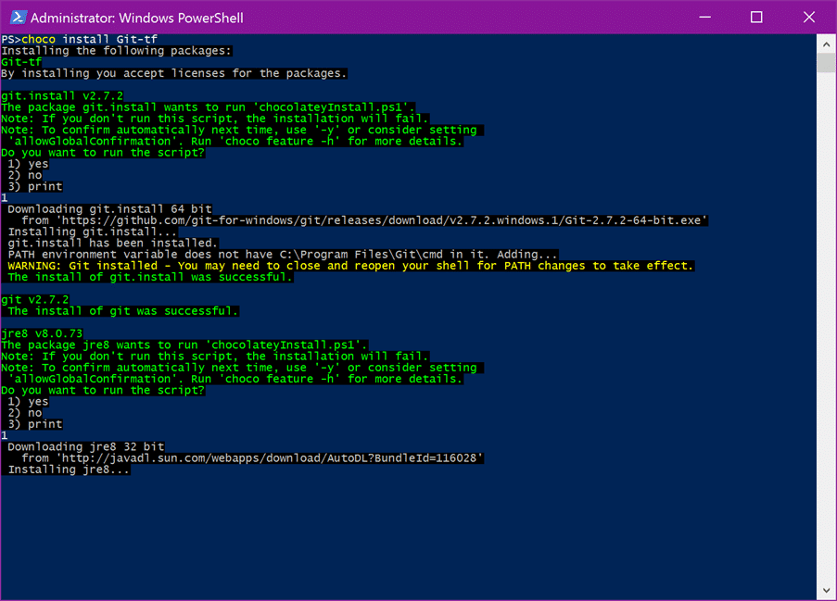This screenshot has width=837, height=601.
Task: Close the Administrator PowerShell window
Action: pyautogui.click(x=808, y=17)
